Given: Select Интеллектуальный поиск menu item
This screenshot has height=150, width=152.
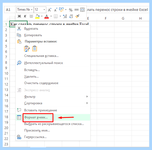Looking at the screenshot, I should tap(53, 63).
